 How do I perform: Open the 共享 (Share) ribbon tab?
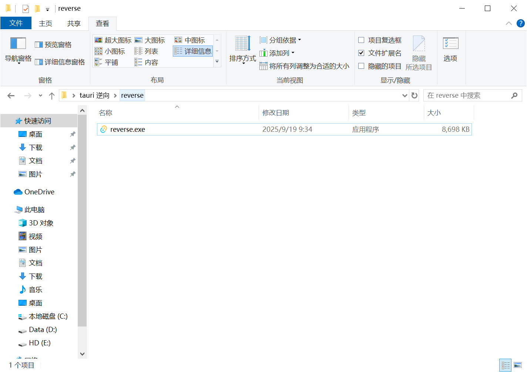tap(74, 23)
